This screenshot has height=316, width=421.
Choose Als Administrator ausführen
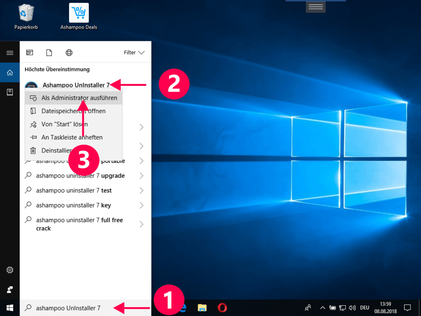point(74,98)
